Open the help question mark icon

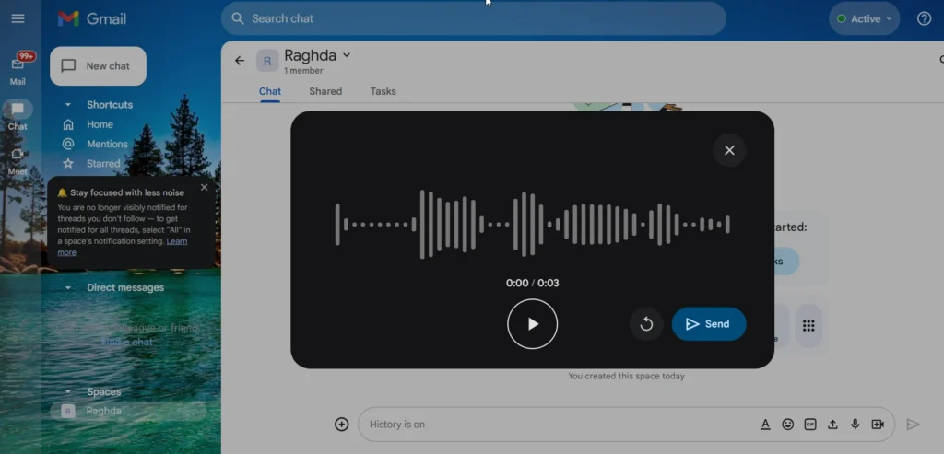924,18
